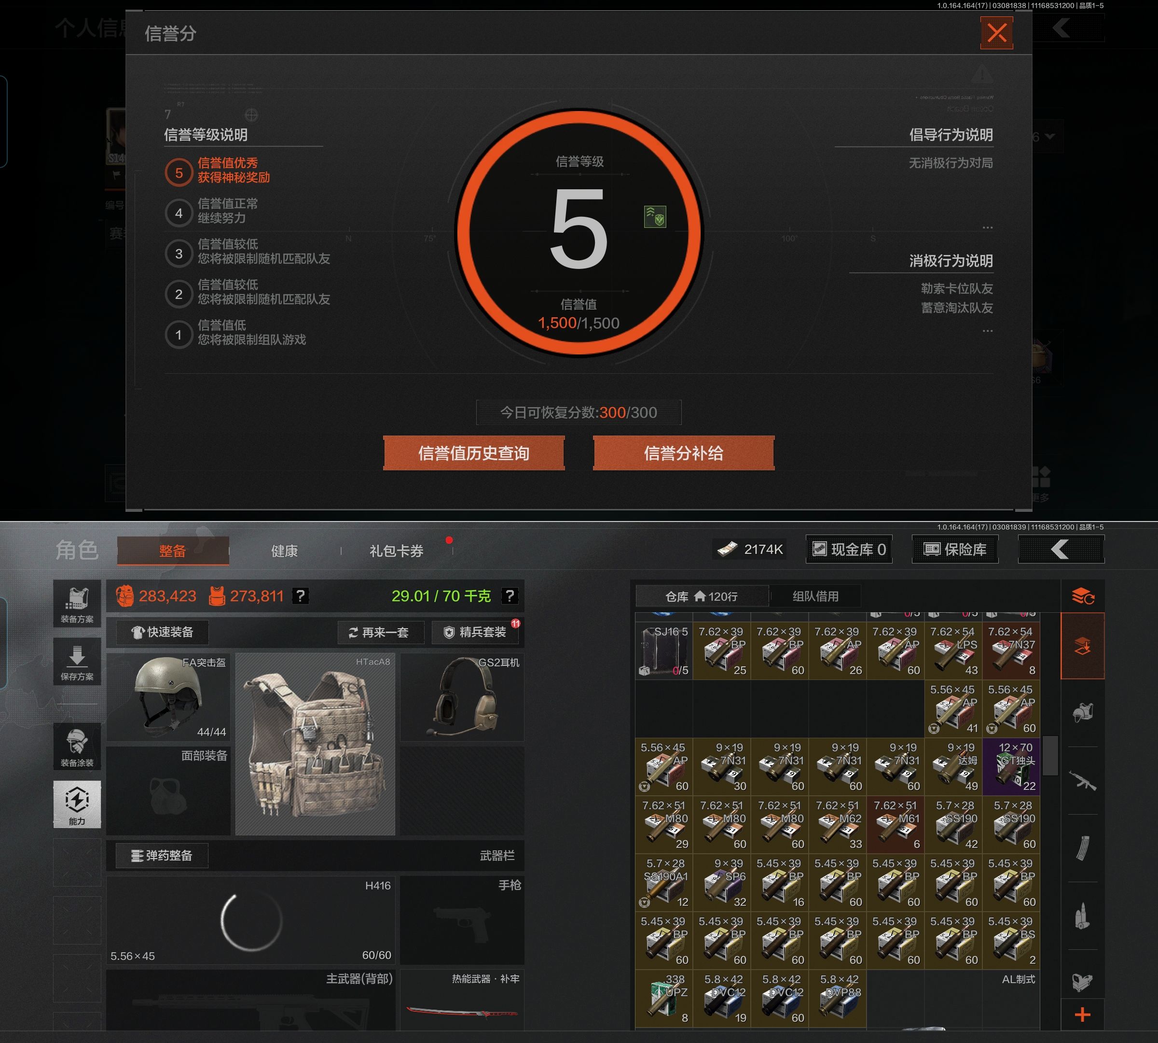Click the 信誉值历史查询 button

474,453
